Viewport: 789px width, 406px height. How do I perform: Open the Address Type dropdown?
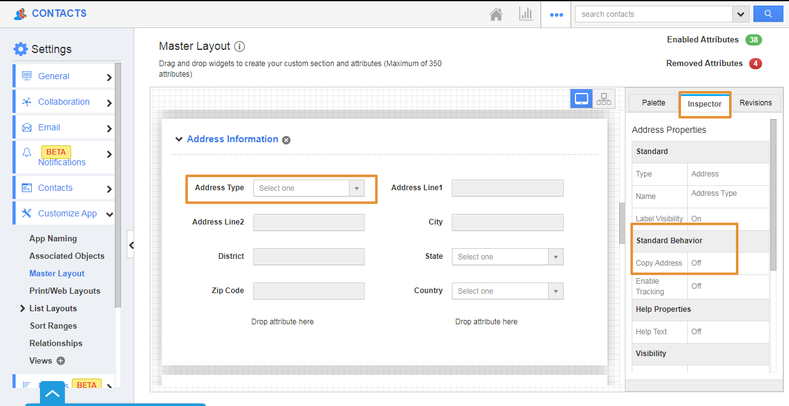pos(308,188)
